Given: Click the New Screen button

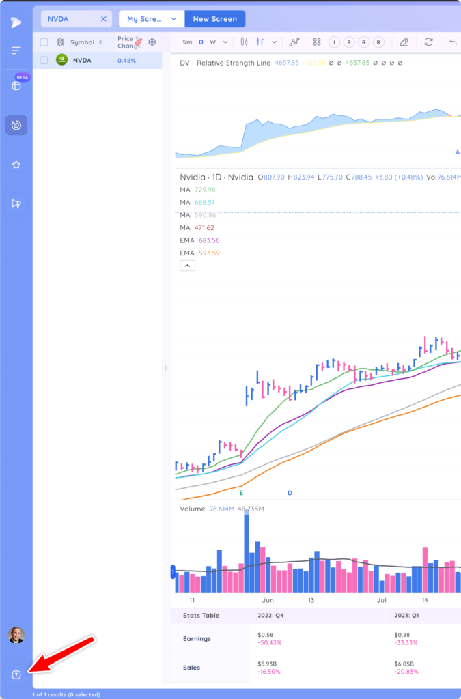Looking at the screenshot, I should click(215, 19).
